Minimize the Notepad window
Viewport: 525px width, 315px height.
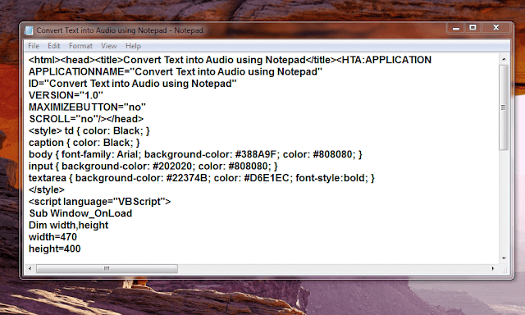(456, 28)
